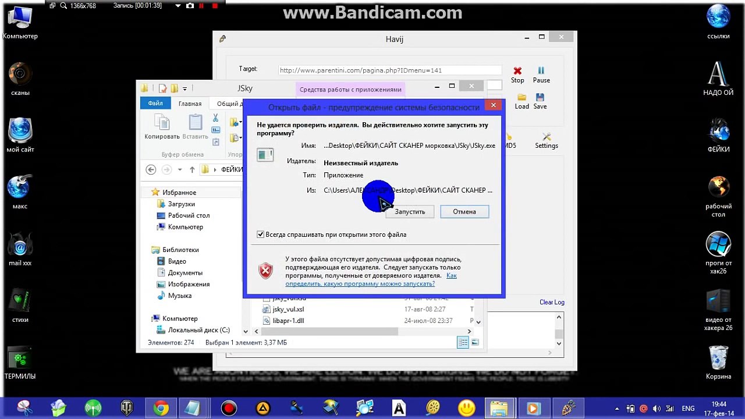The width and height of the screenshot is (745, 419).
Task: Open the link about which programs to run
Action: coord(371,279)
